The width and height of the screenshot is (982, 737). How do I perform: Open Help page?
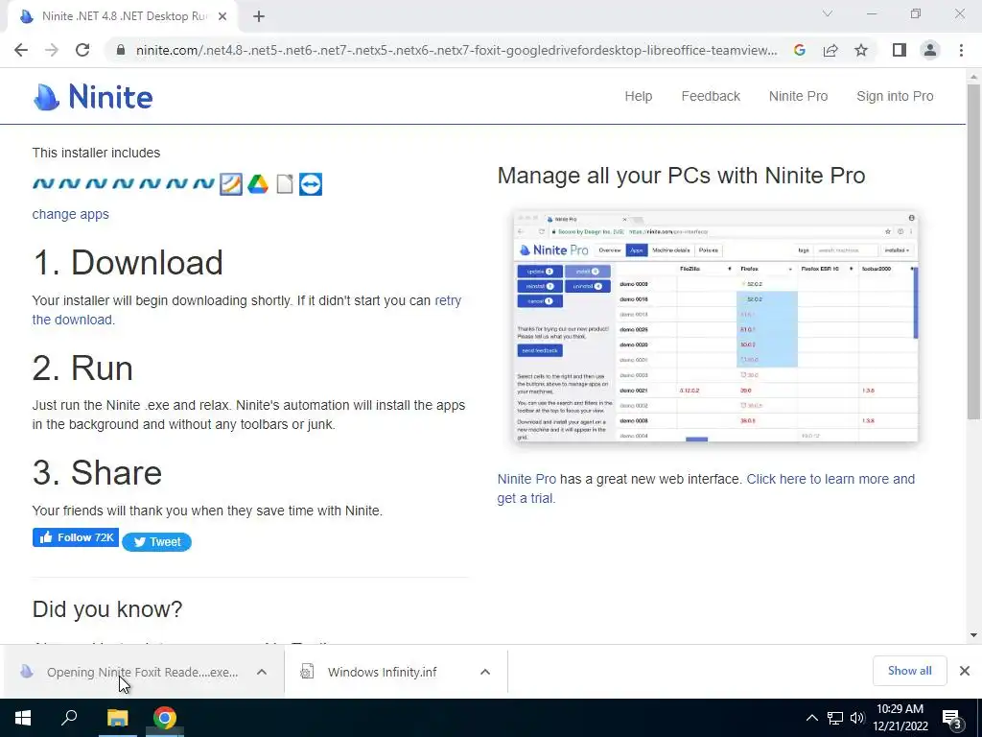(x=638, y=96)
